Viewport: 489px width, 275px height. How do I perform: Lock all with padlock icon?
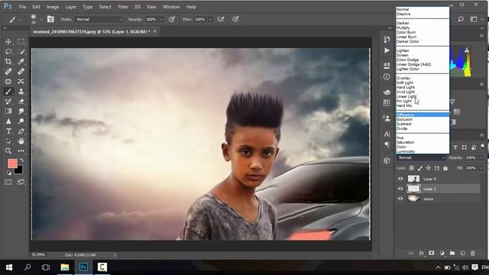(x=445, y=168)
